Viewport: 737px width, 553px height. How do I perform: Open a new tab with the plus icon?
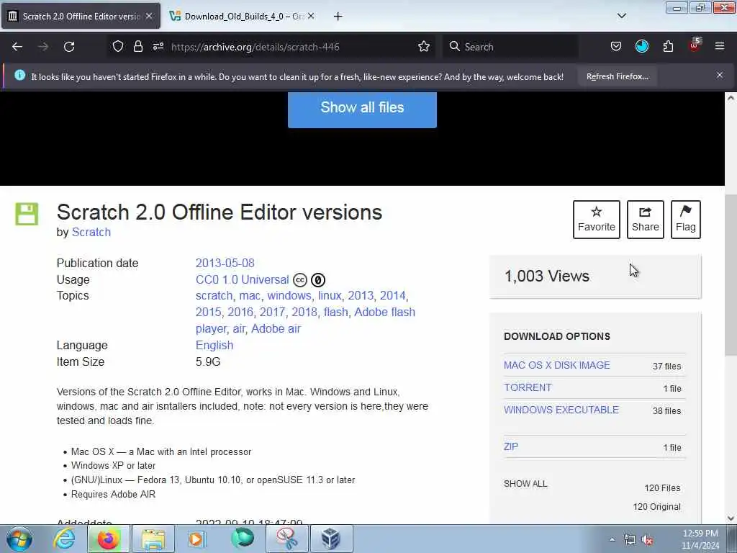338,17
